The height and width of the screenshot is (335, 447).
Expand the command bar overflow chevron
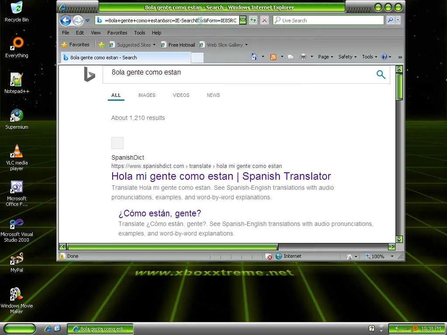coord(400,57)
